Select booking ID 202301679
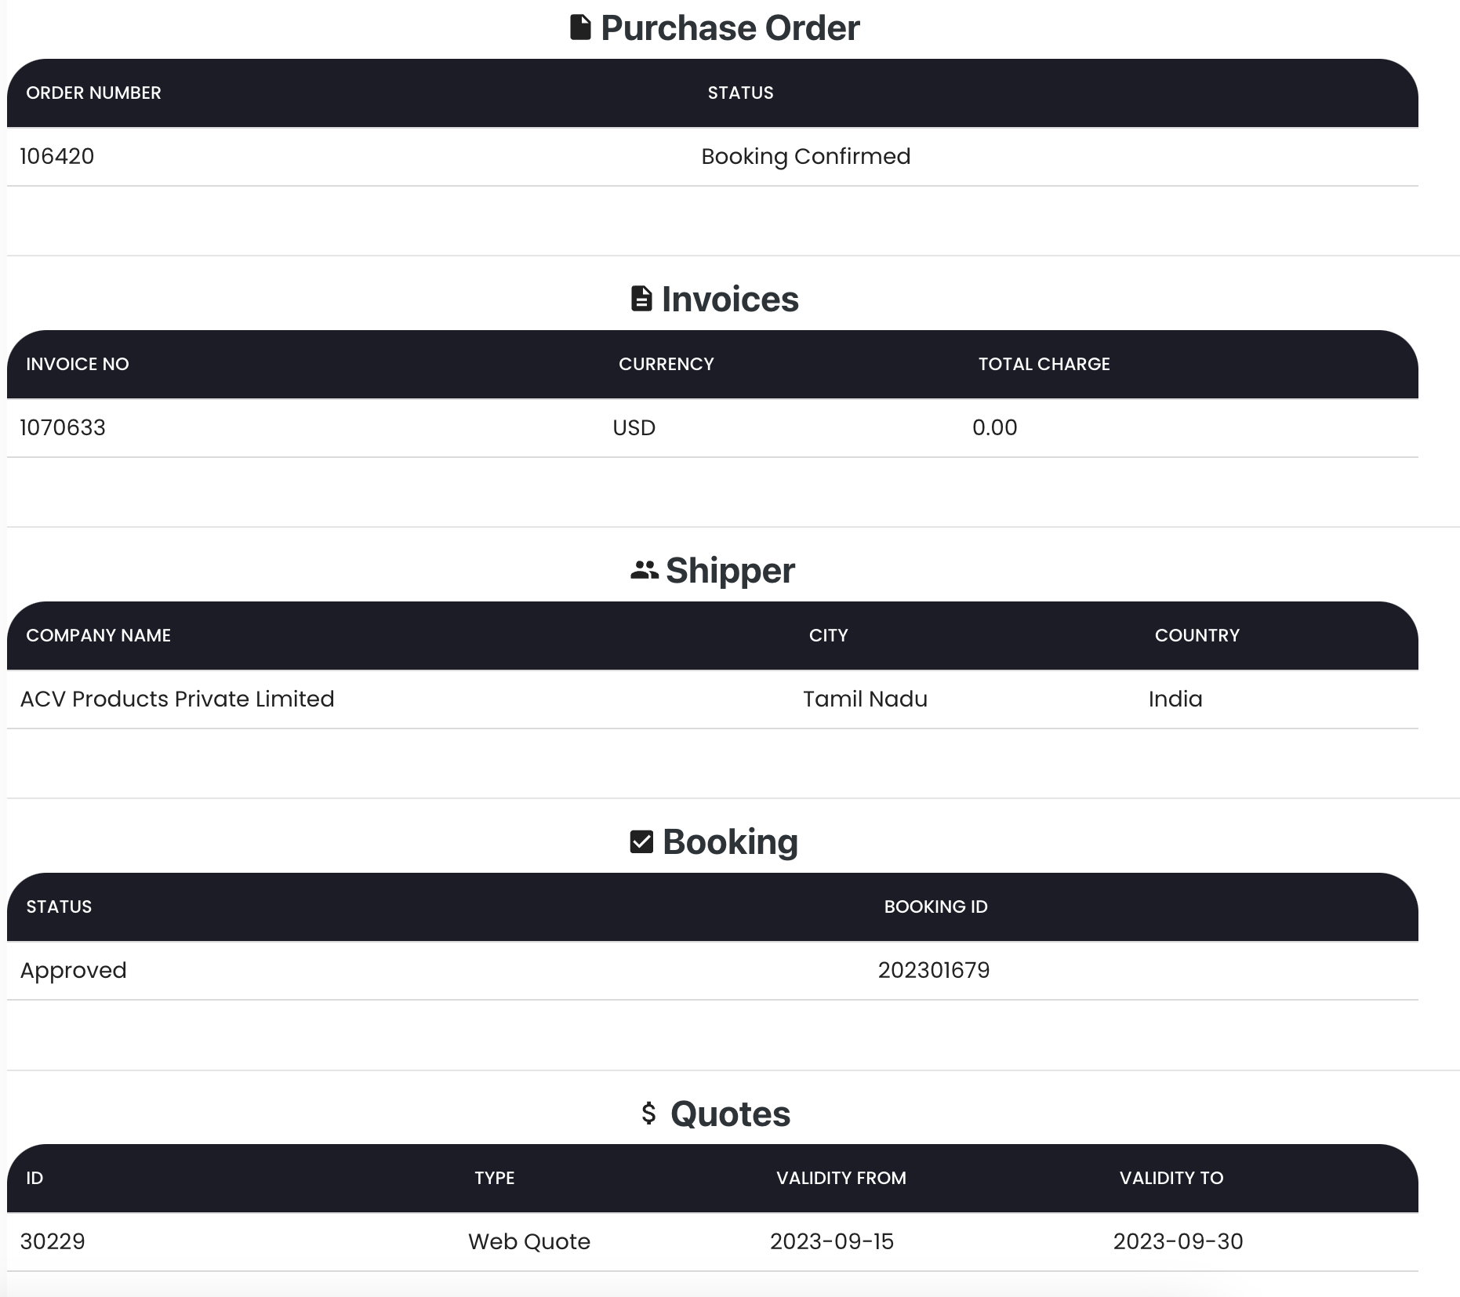Viewport: 1460px width, 1297px height. (x=934, y=971)
